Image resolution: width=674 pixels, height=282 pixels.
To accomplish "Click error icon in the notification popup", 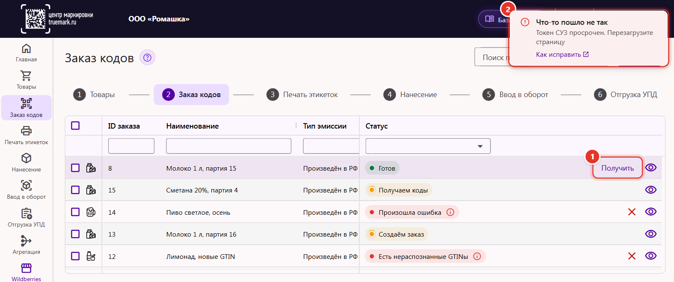I will [x=525, y=22].
